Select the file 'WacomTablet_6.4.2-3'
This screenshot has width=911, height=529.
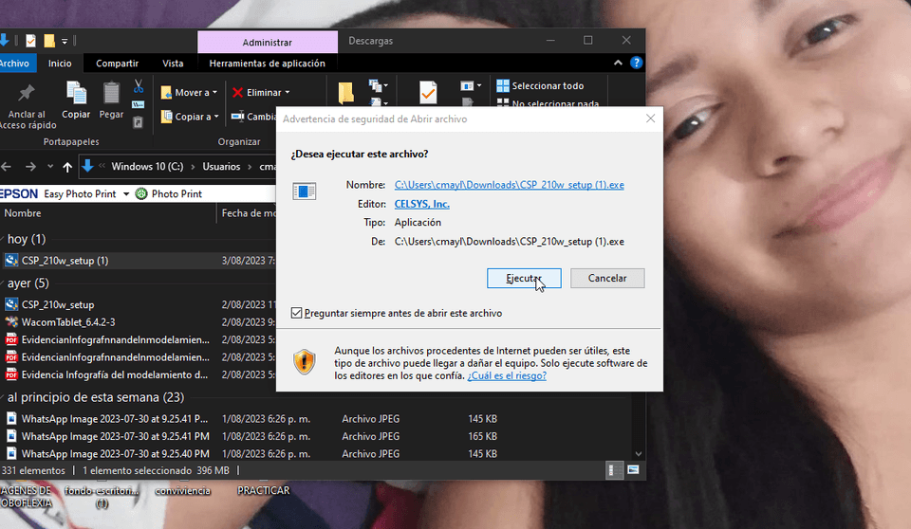tap(68, 322)
